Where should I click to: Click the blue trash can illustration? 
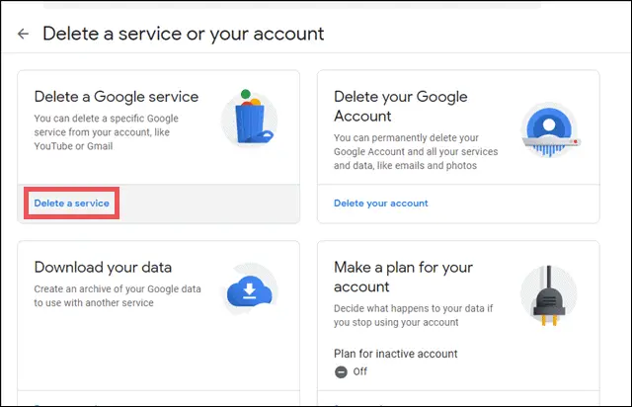250,118
